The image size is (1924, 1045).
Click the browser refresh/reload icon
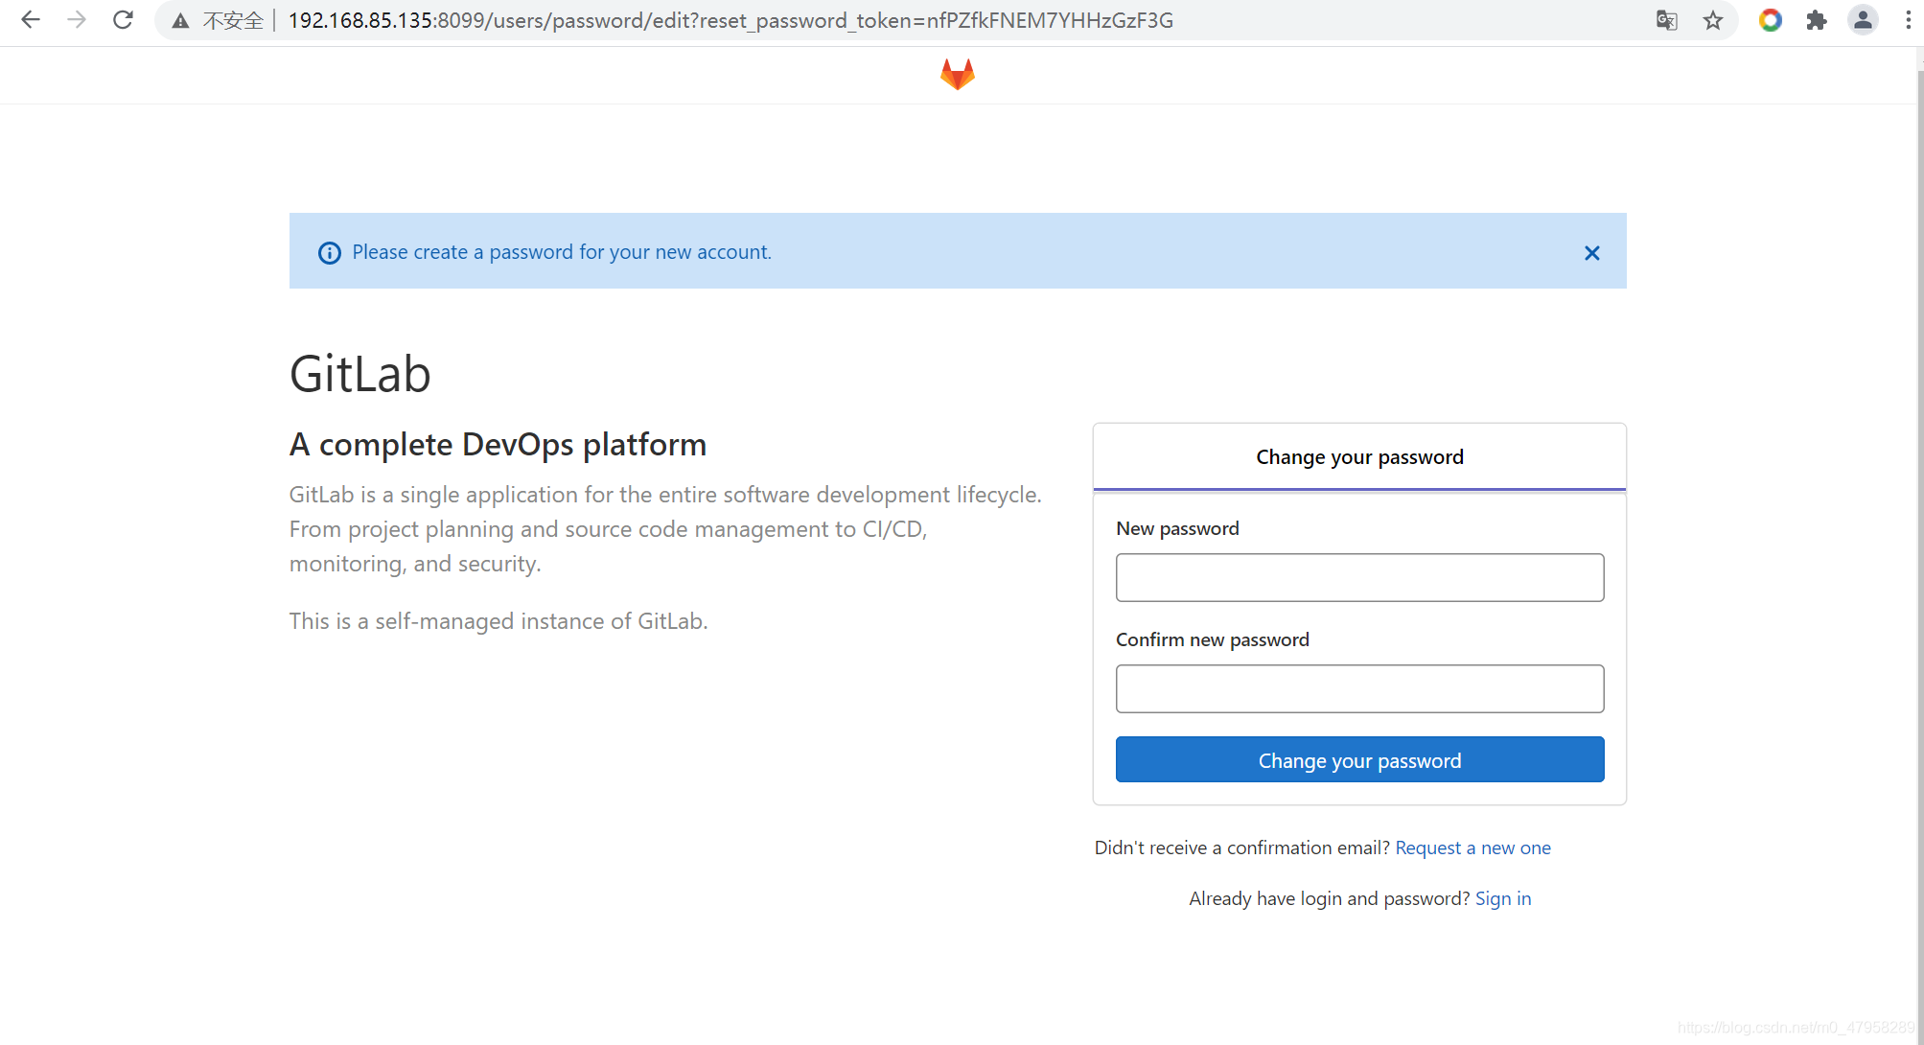(x=121, y=19)
